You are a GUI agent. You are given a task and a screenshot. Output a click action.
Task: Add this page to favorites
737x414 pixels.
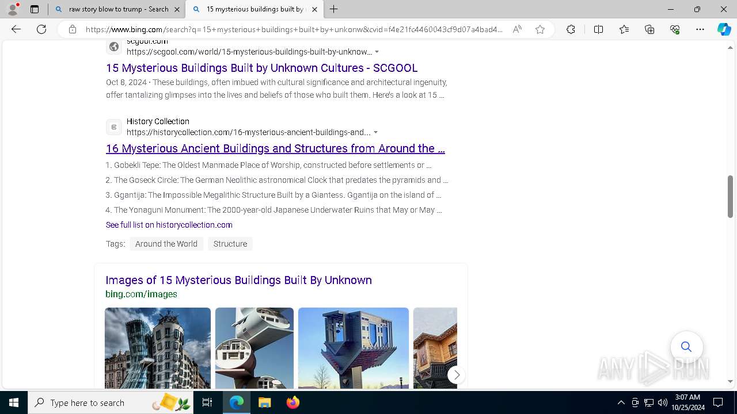pyautogui.click(x=540, y=29)
